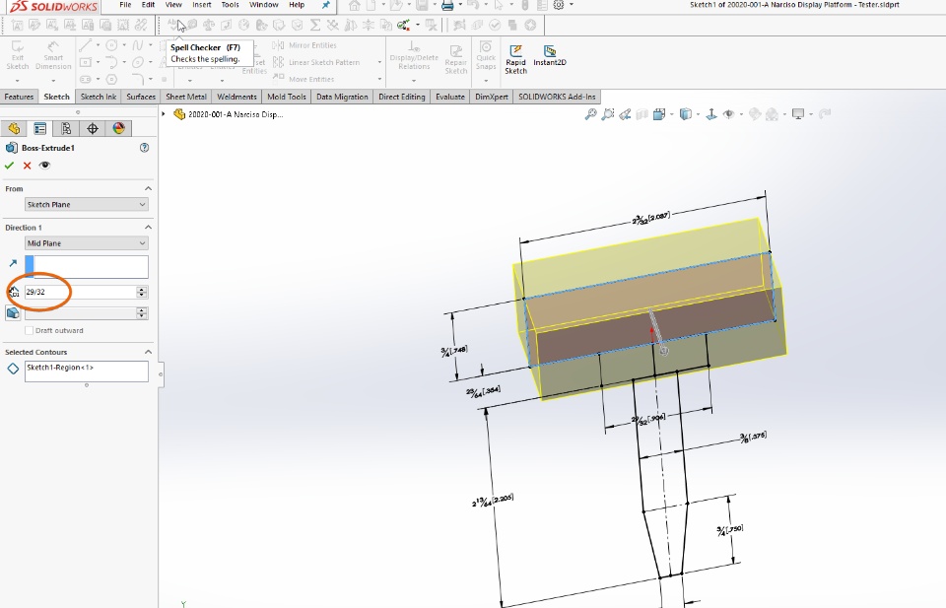Click the draft angle stepper arrows
Screen dimensions: 946x608
pos(142,313)
